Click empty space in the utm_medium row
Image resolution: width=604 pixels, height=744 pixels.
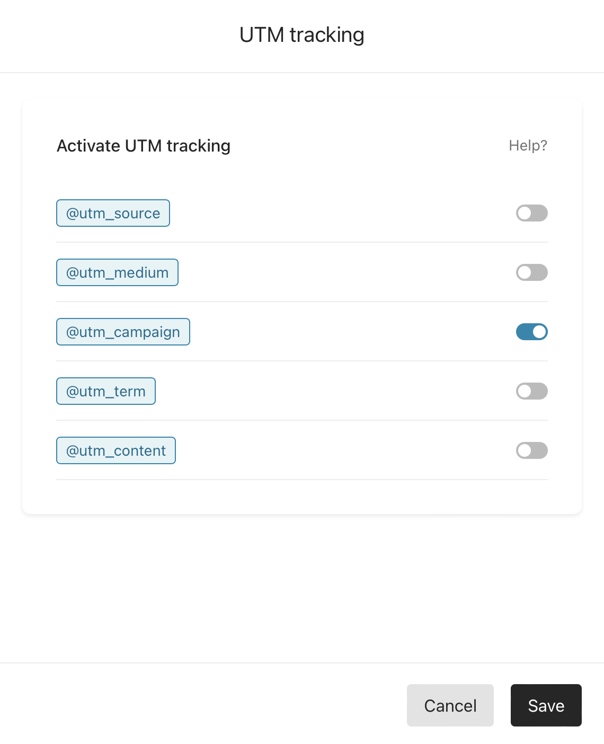(x=347, y=272)
